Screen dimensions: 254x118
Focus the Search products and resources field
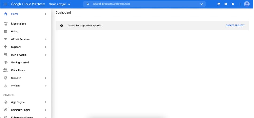coord(144,4)
